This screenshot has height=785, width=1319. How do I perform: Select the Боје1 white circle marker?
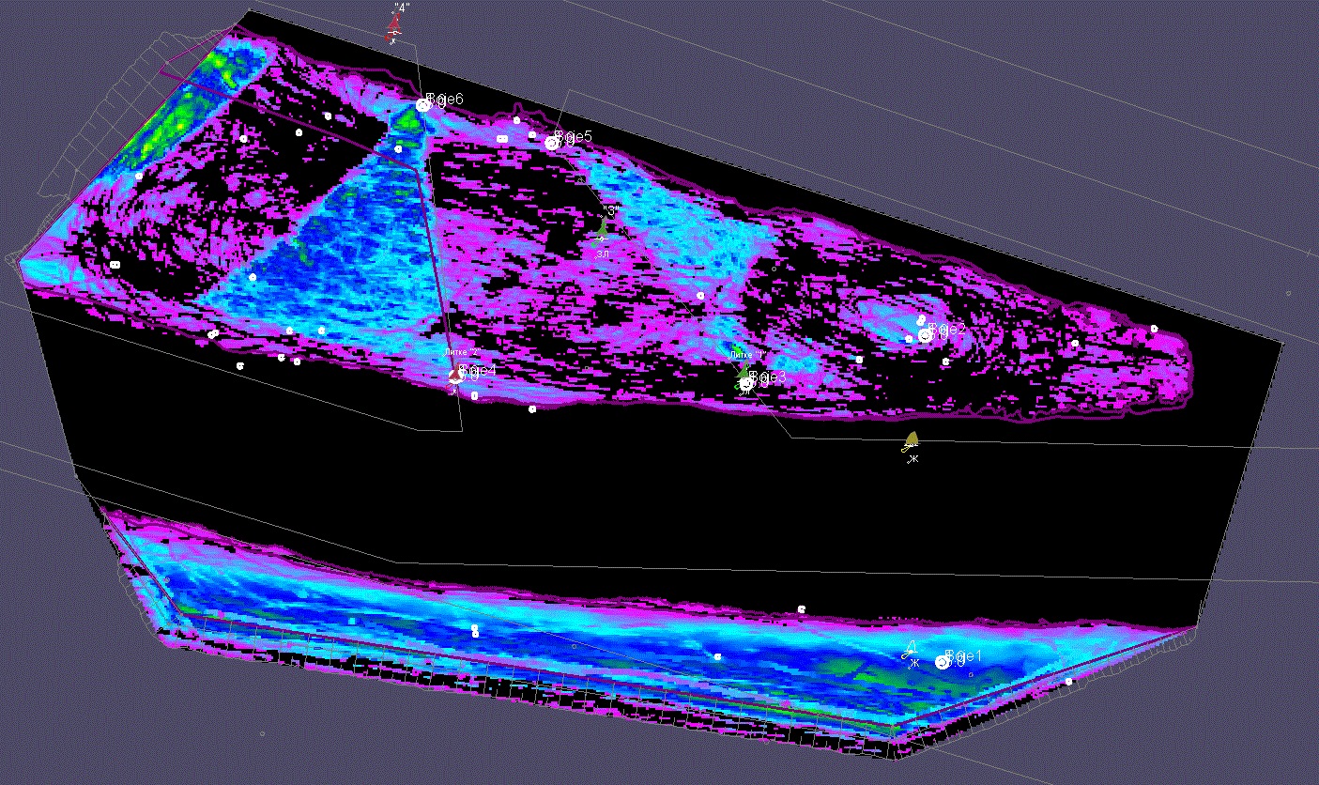coord(942,663)
